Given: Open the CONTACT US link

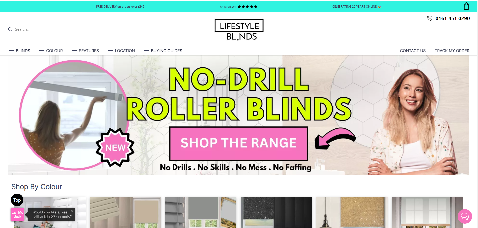Looking at the screenshot, I should click(x=413, y=51).
